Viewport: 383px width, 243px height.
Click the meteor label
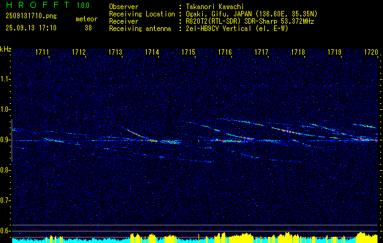pyautogui.click(x=86, y=19)
